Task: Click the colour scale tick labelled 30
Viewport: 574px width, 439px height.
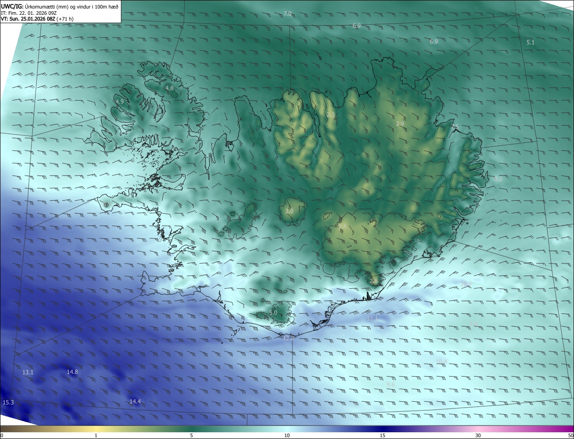Action: 478,435
